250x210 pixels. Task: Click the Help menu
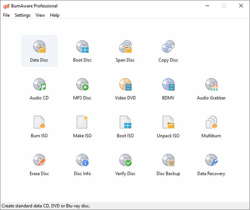tap(55, 15)
